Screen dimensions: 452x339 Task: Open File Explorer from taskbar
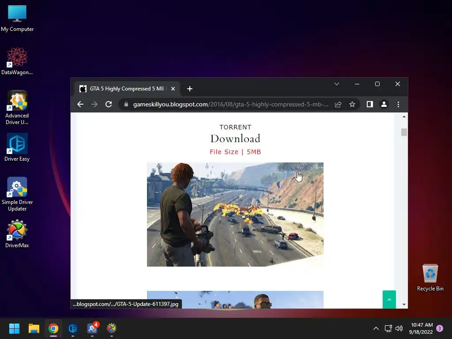pos(34,328)
